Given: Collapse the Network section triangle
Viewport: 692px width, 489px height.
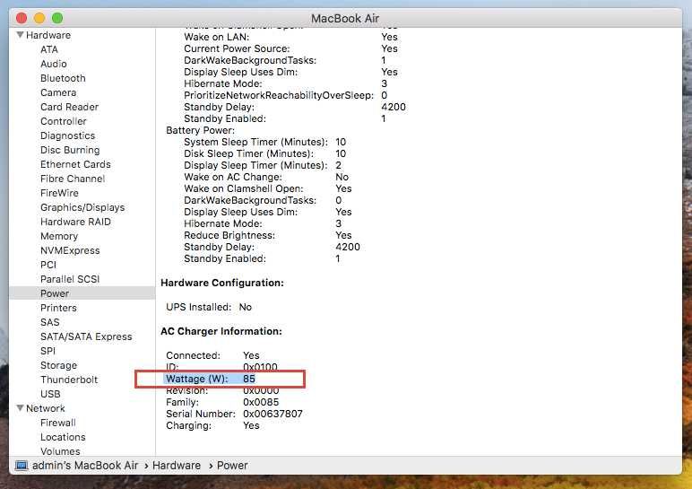Looking at the screenshot, I should (20, 407).
